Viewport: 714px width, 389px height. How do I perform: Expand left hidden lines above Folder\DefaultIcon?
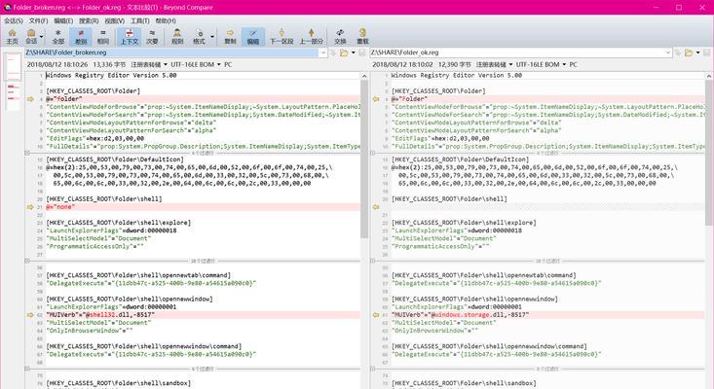tap(27, 153)
